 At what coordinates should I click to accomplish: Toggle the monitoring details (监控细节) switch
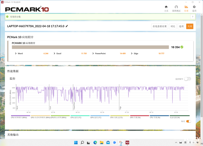point(187,79)
